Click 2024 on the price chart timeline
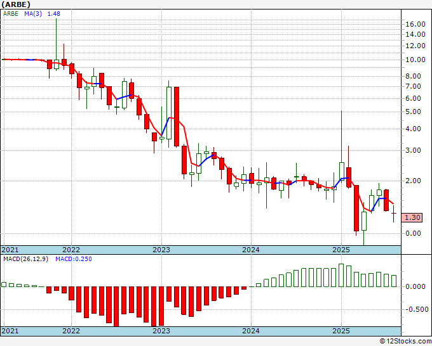Viewport: 432px width, 346px height. click(x=251, y=250)
